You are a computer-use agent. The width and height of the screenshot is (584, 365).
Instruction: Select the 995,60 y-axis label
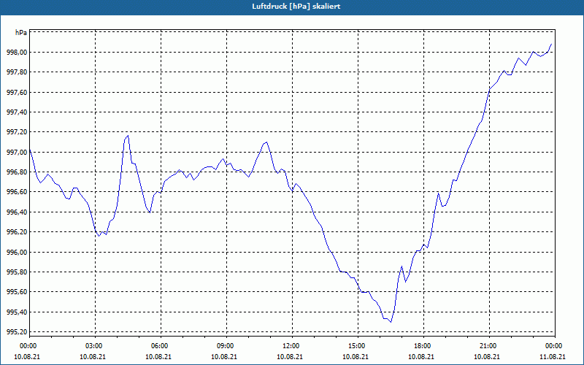click(x=17, y=292)
